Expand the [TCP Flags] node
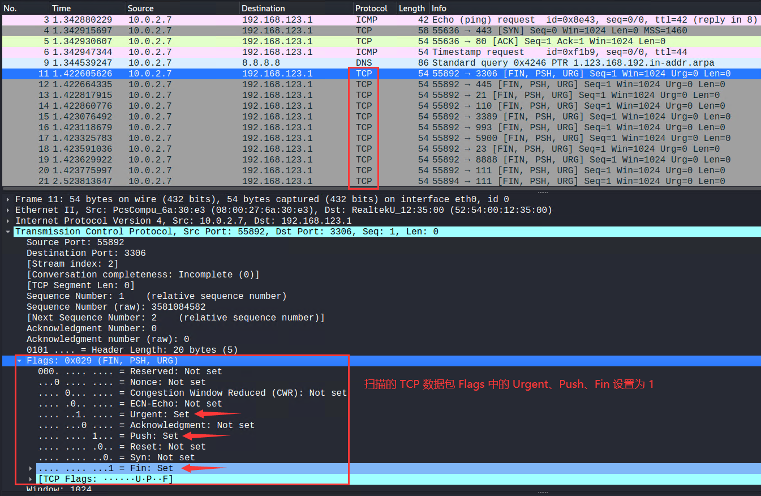This screenshot has width=761, height=496. pyautogui.click(x=31, y=479)
